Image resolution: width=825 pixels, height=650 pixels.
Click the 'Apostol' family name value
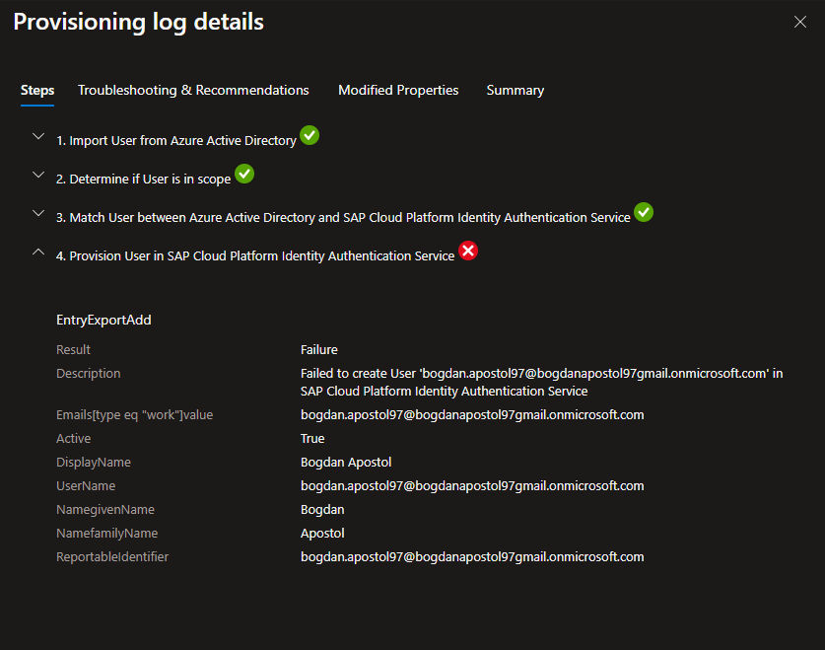pyautogui.click(x=322, y=534)
